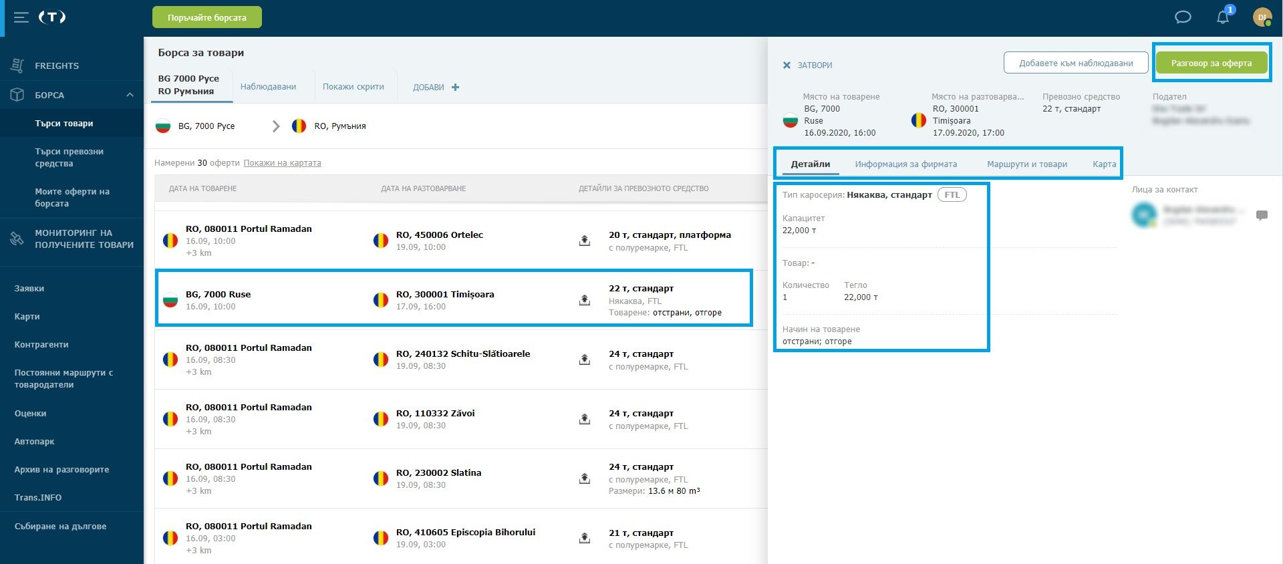This screenshot has width=1283, height=564.
Task: Click the FTL badge in details
Action: (x=952, y=195)
